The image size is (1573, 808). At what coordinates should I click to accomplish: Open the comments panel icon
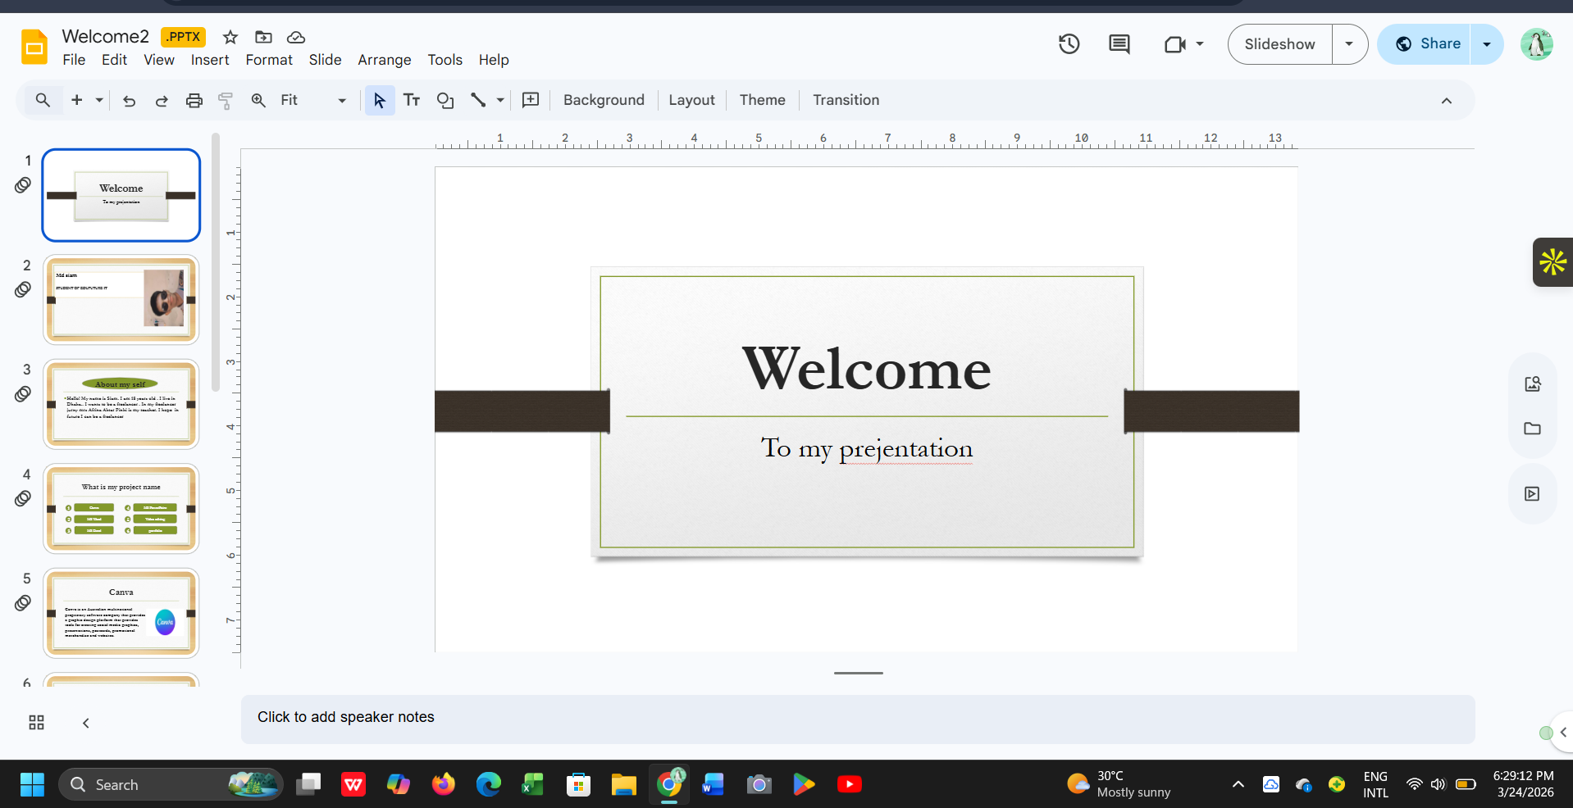[1119, 44]
